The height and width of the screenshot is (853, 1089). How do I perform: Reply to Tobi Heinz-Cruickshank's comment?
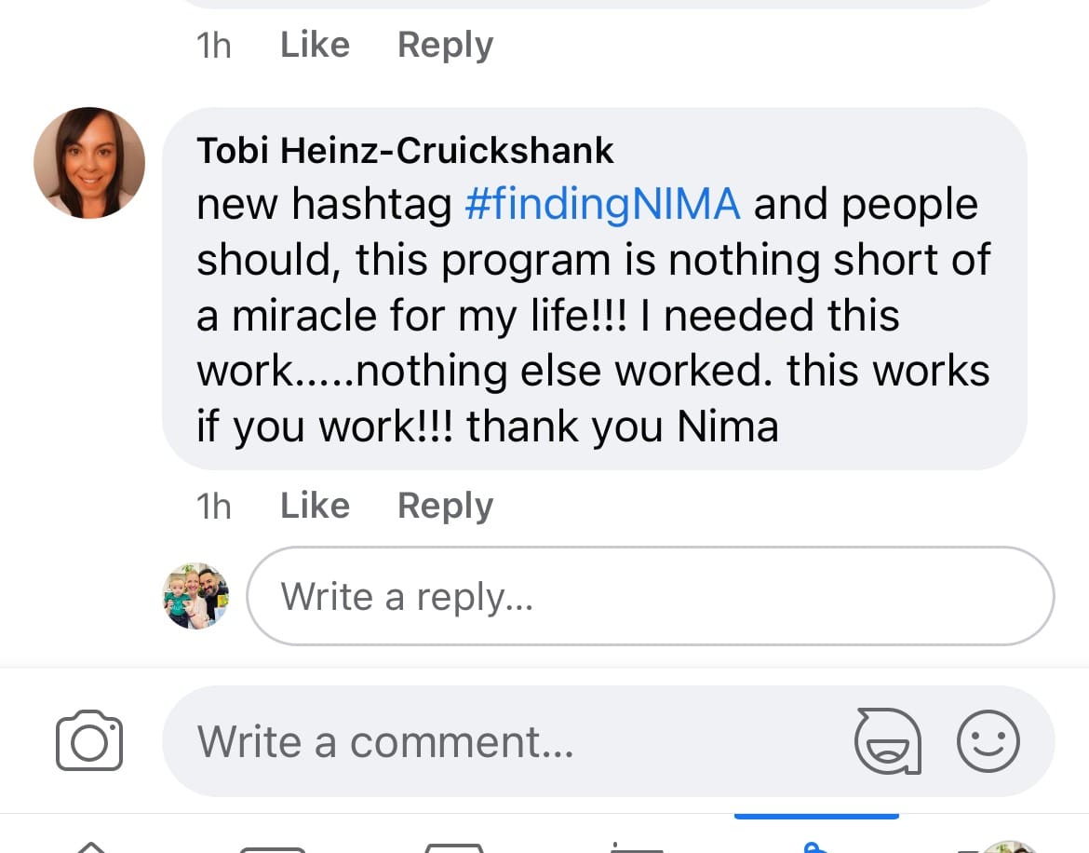[445, 506]
